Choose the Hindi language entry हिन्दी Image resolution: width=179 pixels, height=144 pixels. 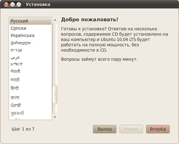(30, 88)
